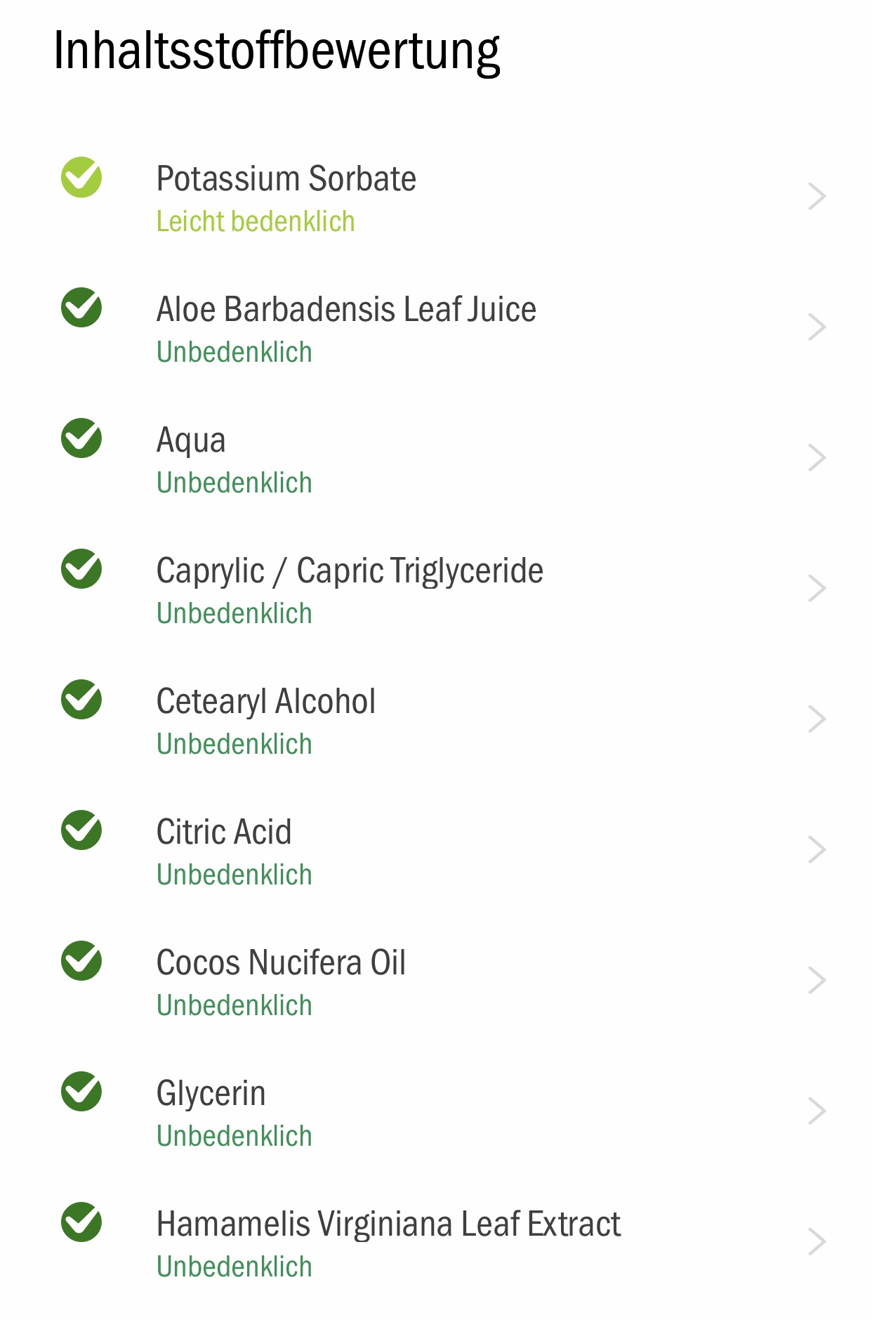Click the green check icon beside Aqua
Screen dimensions: 872x1320
click(81, 438)
